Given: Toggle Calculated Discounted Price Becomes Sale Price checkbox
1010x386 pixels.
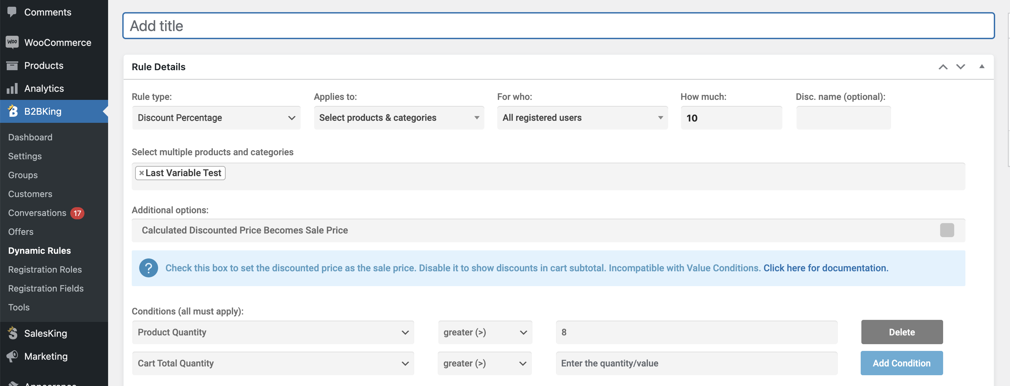Looking at the screenshot, I should point(947,230).
